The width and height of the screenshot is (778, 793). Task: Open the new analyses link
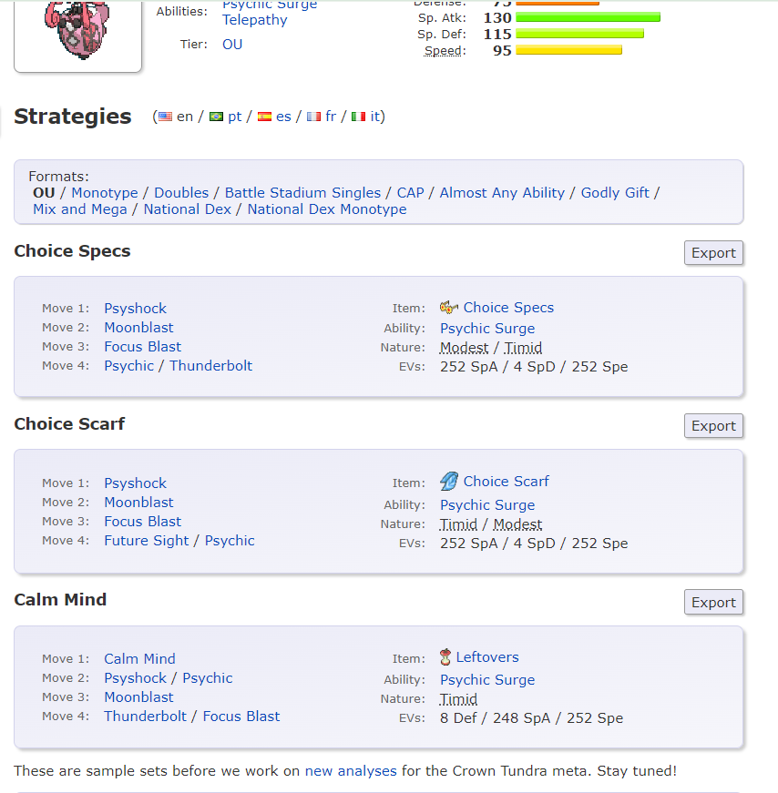pyautogui.click(x=351, y=771)
